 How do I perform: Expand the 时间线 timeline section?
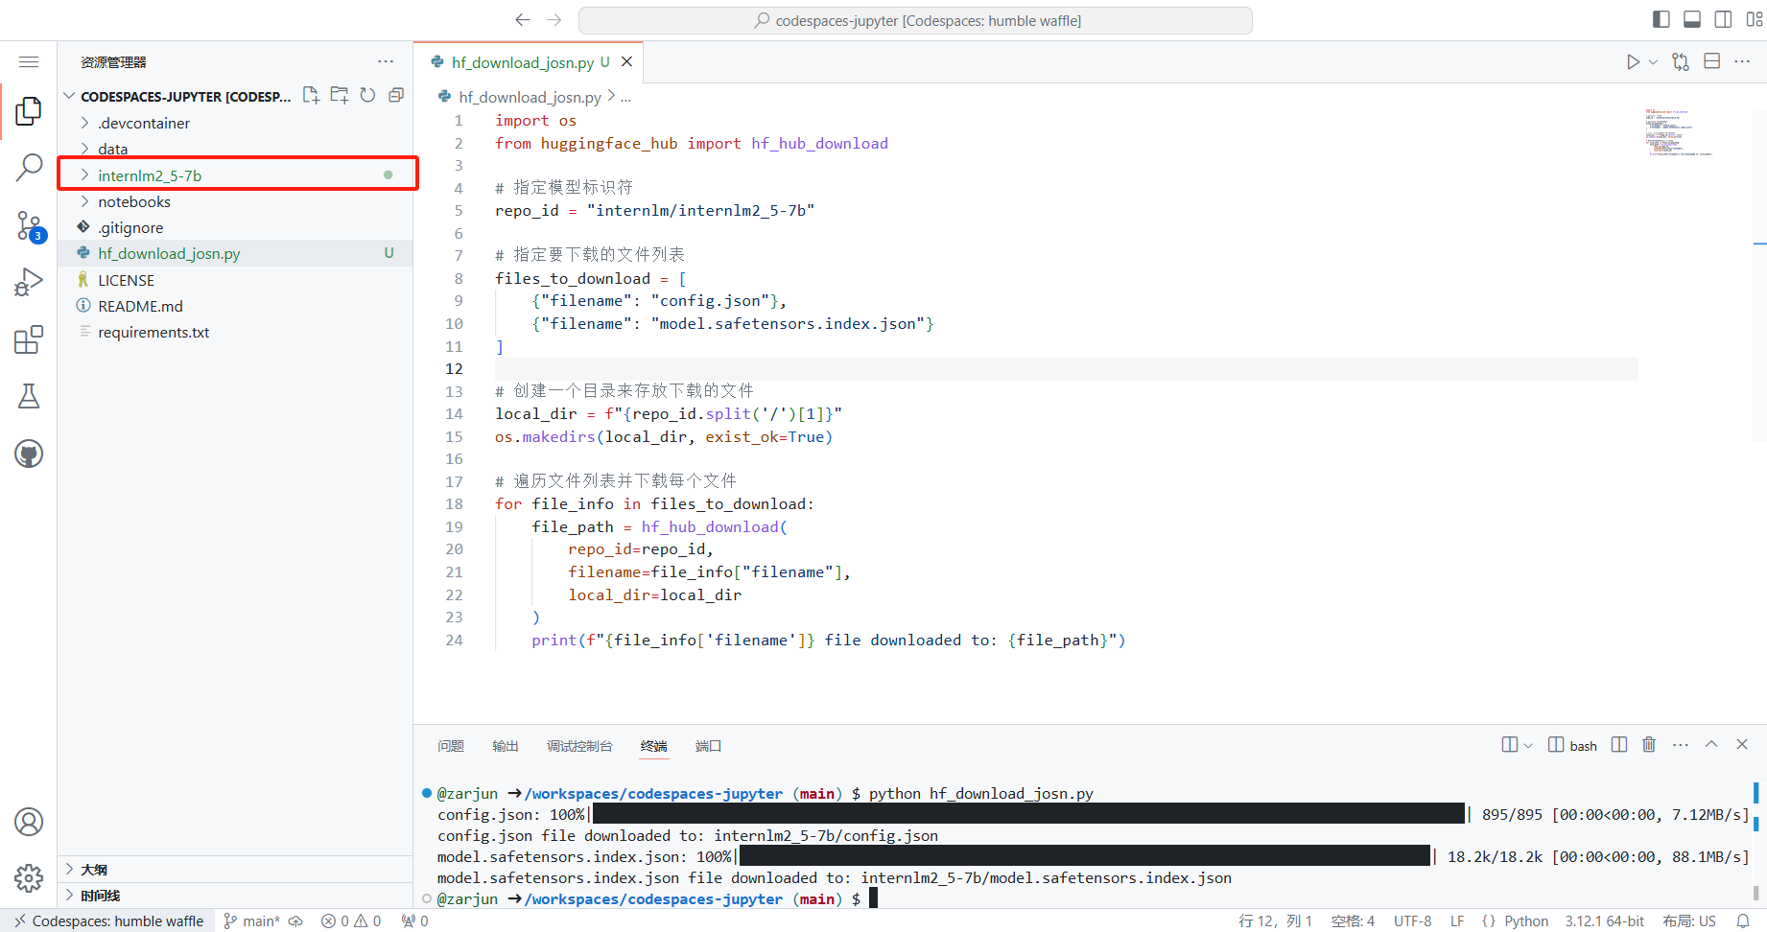coord(235,896)
